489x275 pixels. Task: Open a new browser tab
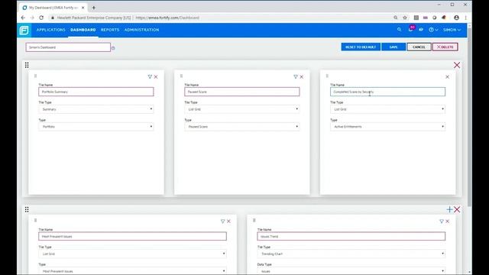93,8
